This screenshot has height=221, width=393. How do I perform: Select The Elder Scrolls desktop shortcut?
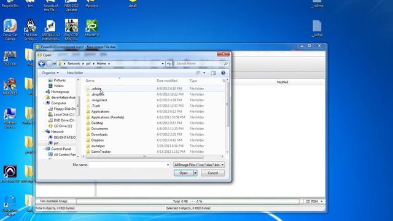[30, 29]
